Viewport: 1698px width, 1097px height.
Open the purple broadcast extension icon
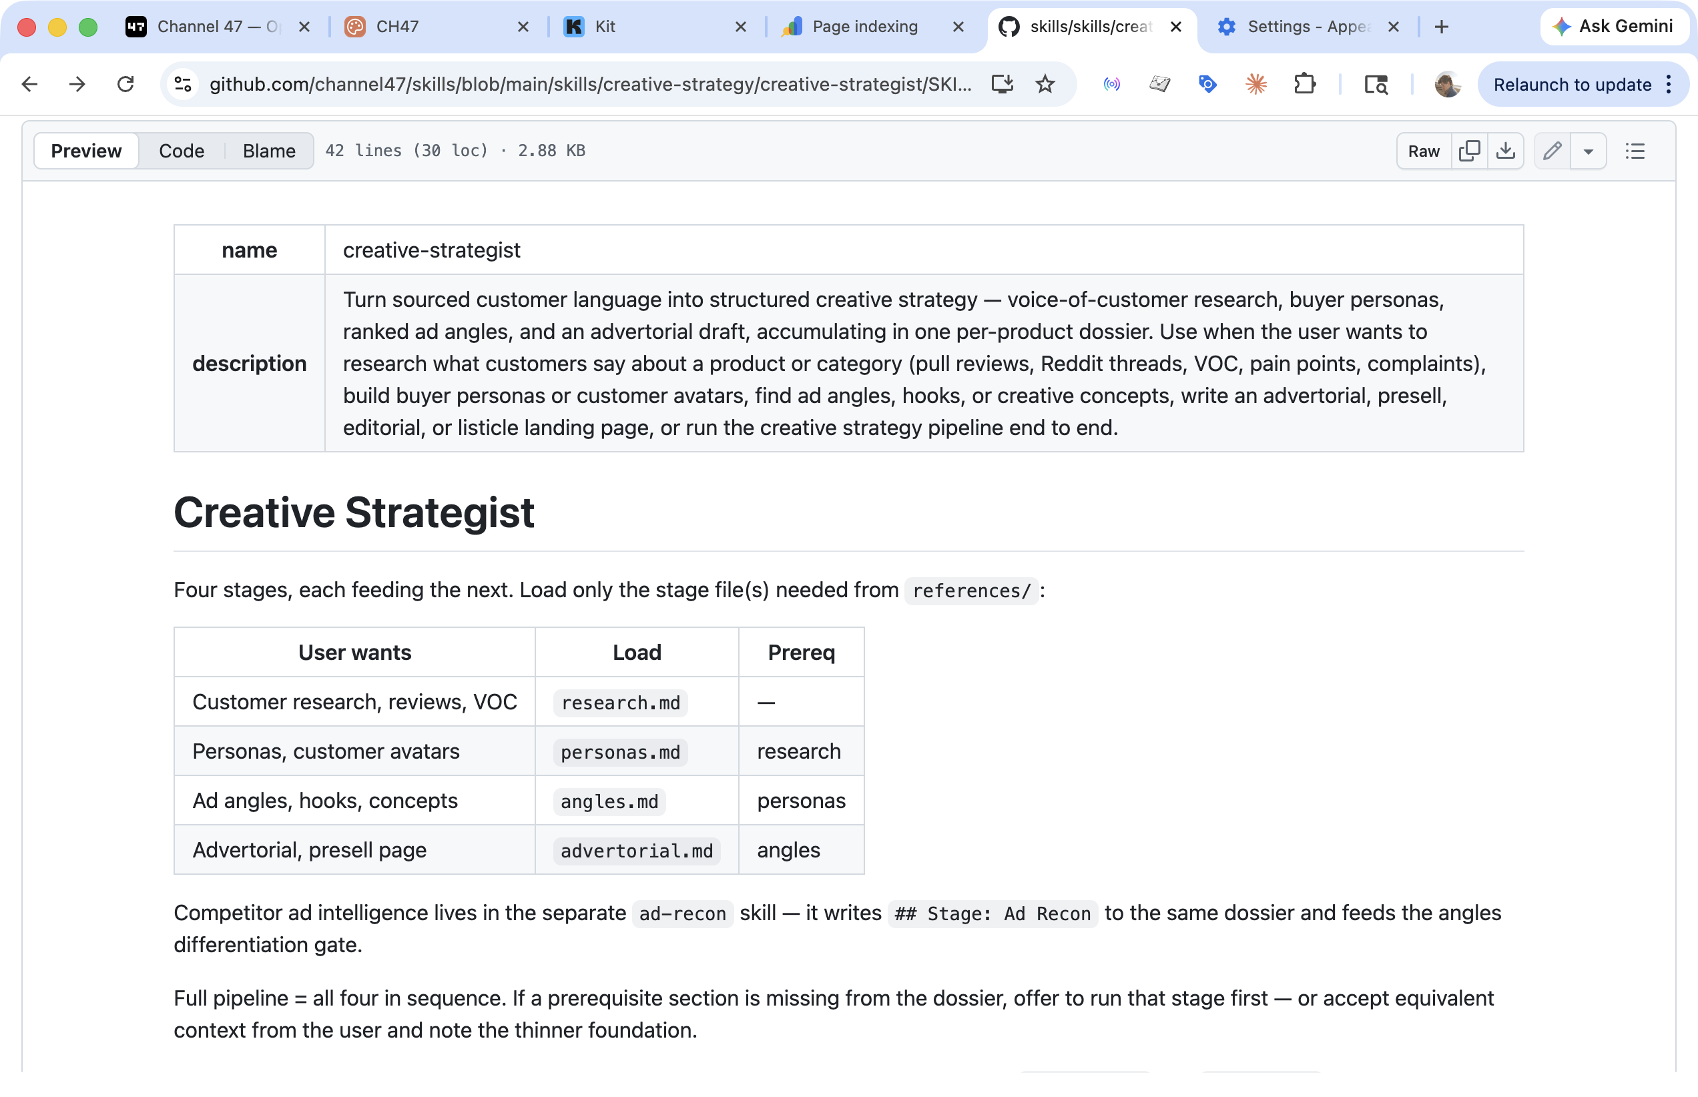(x=1111, y=84)
